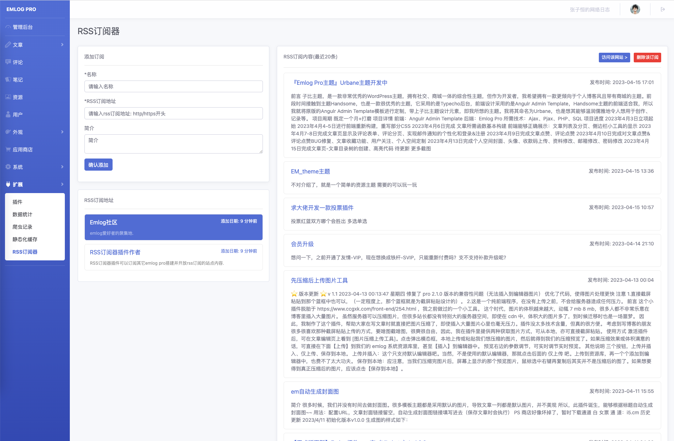Image resolution: width=674 pixels, height=441 pixels.
Task: Click the 访问该网站 button
Action: [x=614, y=57]
